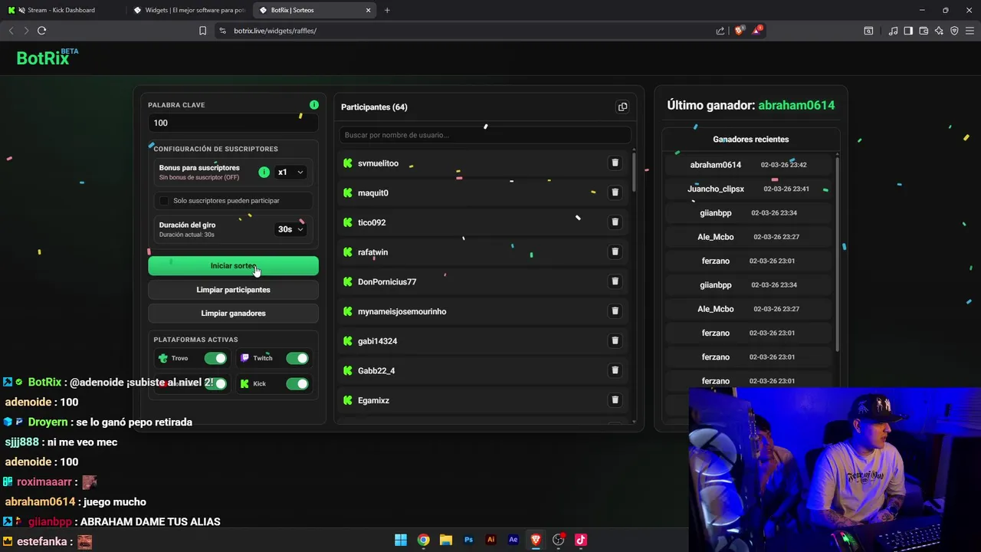Toggle the Twitch platform switch
This screenshot has width=981, height=552.
tap(297, 358)
